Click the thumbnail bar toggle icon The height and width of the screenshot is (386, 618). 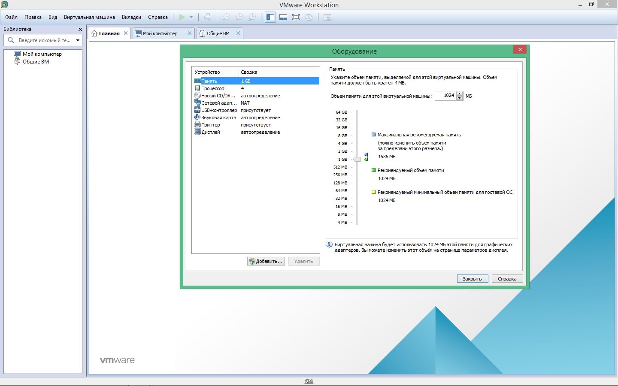[x=283, y=17]
